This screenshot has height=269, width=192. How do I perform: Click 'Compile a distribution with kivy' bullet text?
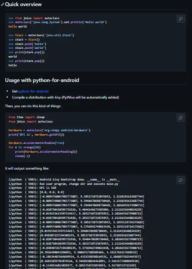pyautogui.click(x=65, y=97)
